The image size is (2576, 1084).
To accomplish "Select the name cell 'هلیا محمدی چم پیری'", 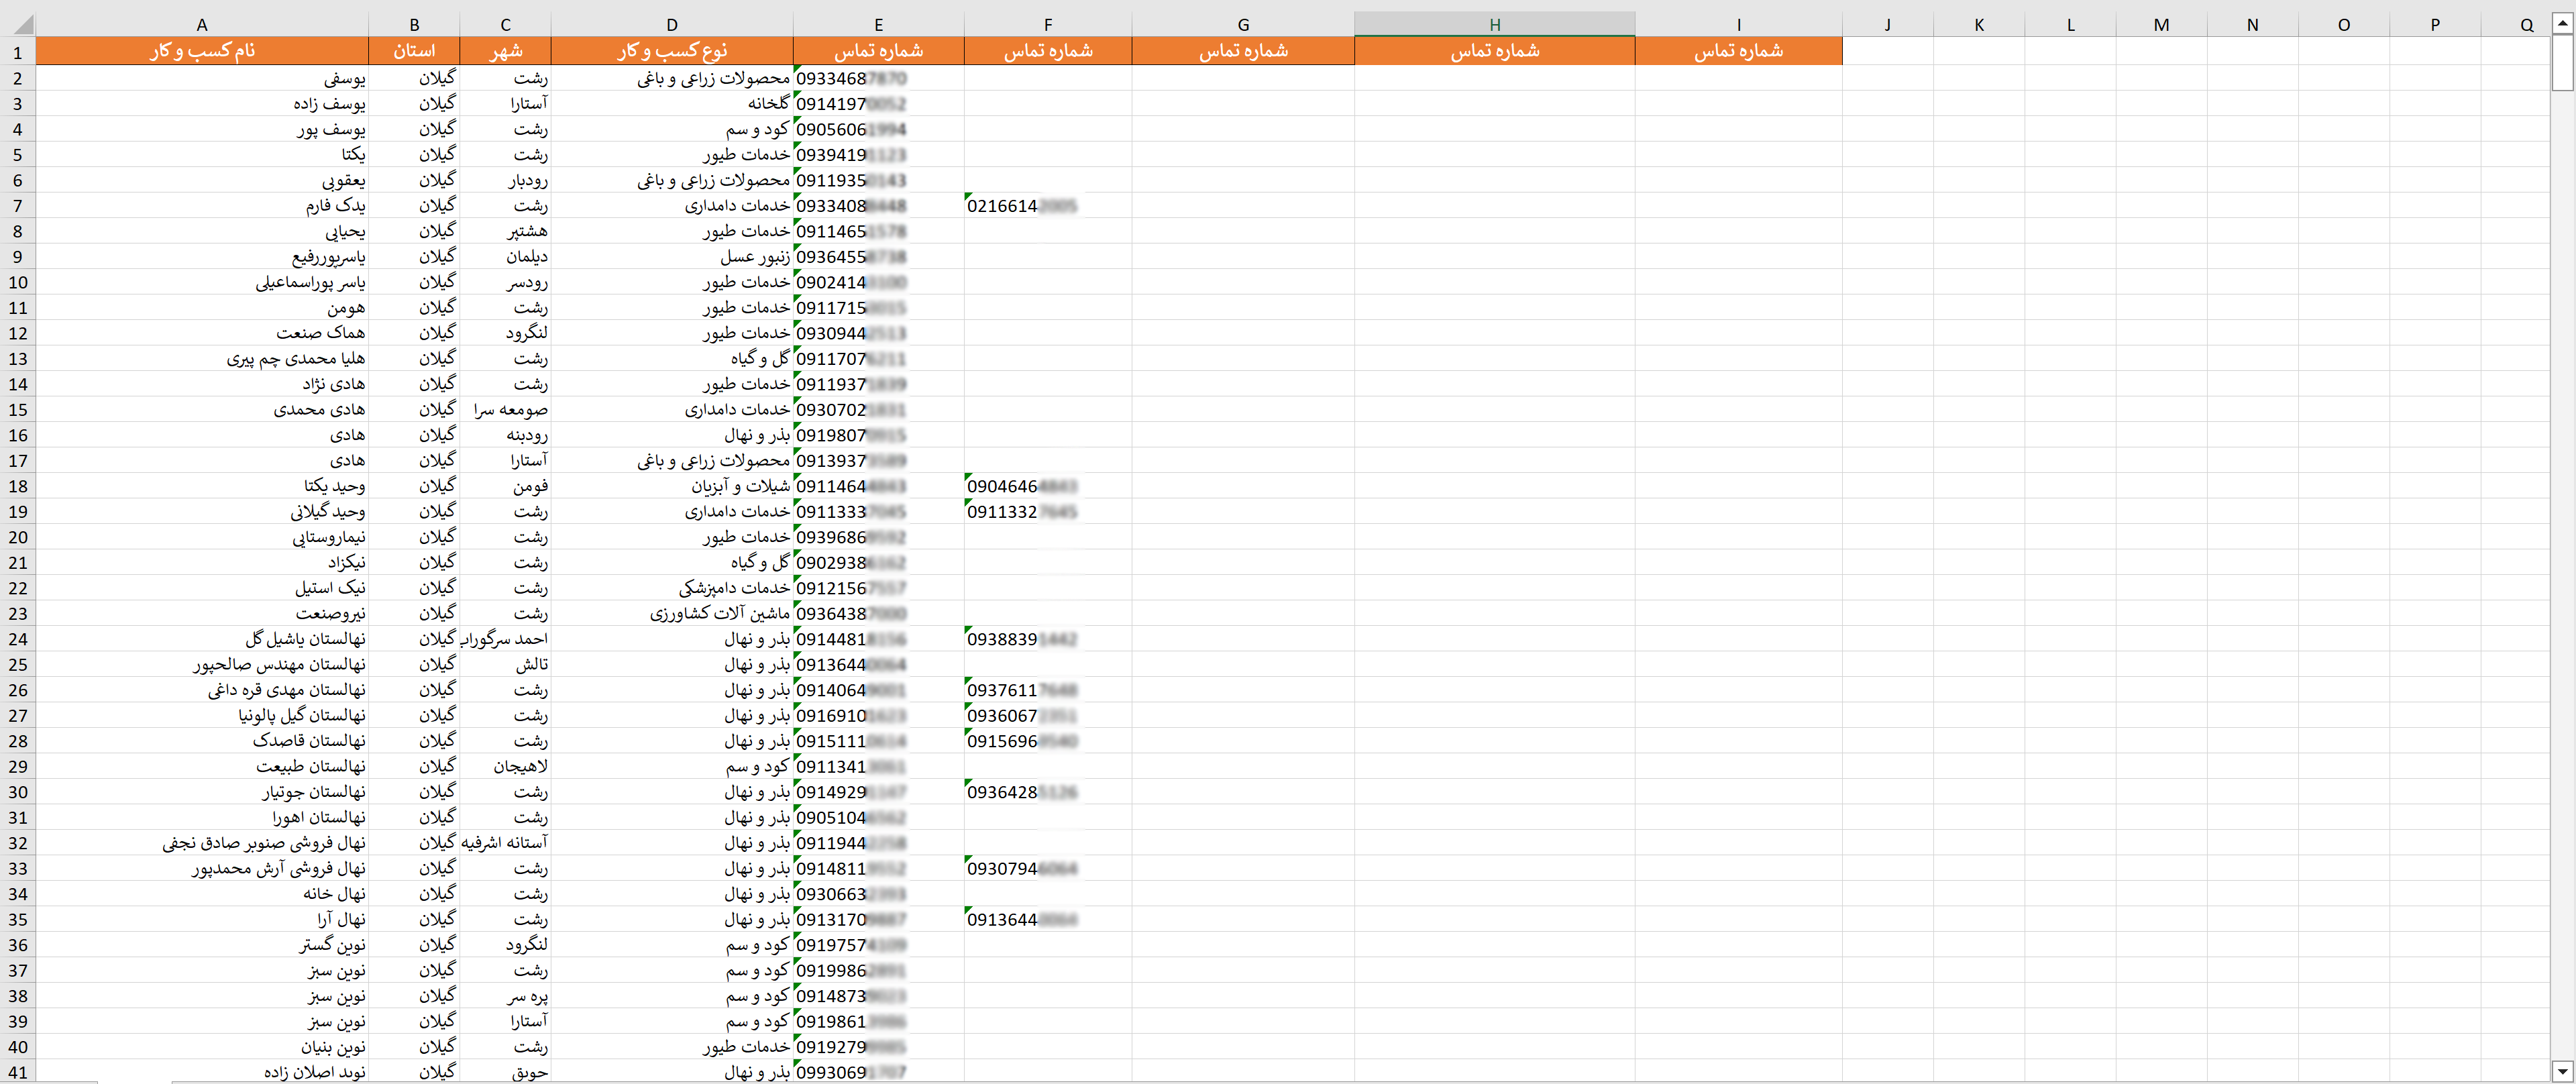I will coord(202,358).
